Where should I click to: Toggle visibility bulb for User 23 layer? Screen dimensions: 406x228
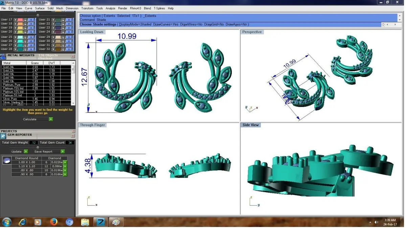pyautogui.click(x=69, y=28)
